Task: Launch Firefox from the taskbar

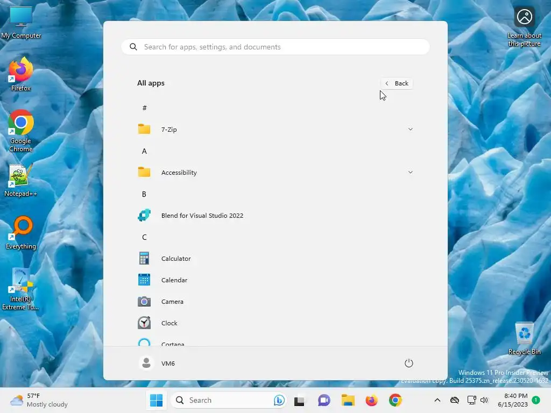Action: click(371, 400)
